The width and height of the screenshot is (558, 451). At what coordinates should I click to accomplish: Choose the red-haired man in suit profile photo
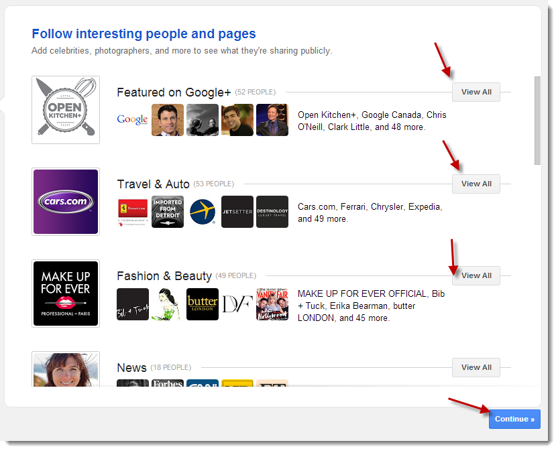pos(272,120)
